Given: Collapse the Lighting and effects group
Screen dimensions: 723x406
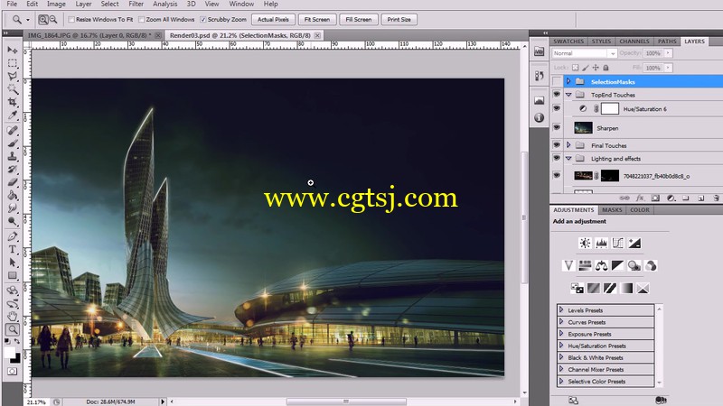Looking at the screenshot, I should point(568,159).
